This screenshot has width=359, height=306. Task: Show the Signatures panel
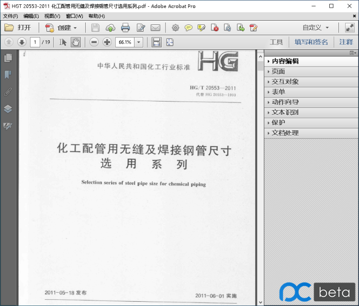8,126
